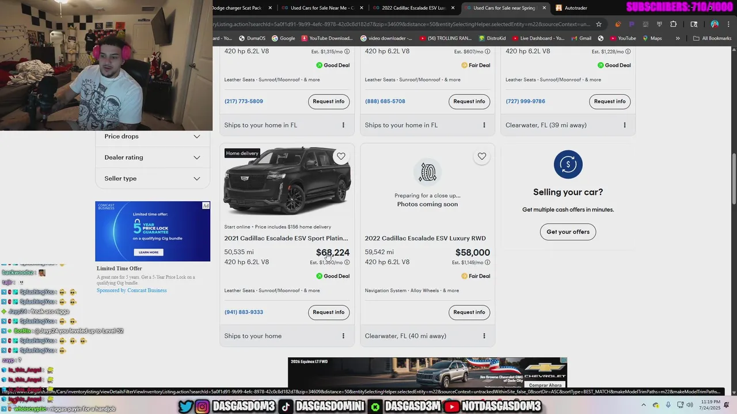Open the Maps bookmark
Viewport: 737px width, 414px height.
pos(651,39)
